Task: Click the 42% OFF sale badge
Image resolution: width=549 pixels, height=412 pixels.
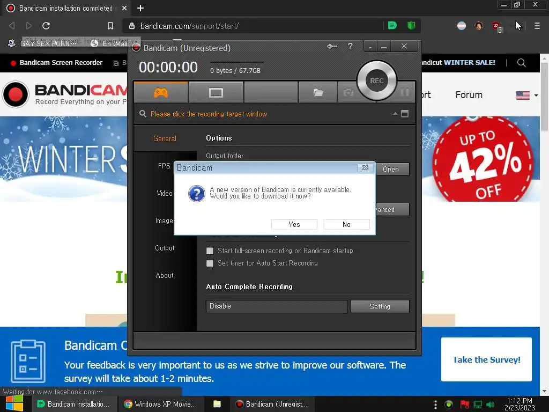Action: pyautogui.click(x=483, y=160)
